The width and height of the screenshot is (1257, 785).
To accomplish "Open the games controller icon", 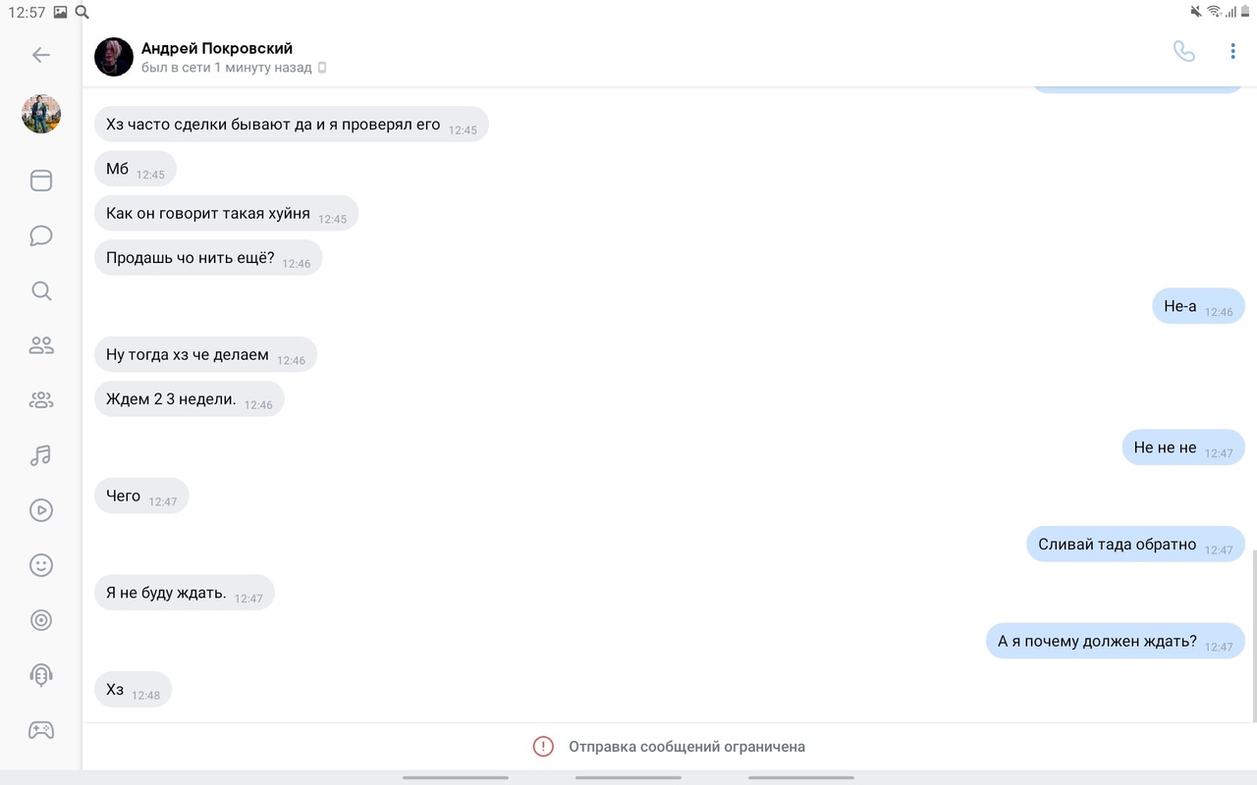I will [41, 730].
